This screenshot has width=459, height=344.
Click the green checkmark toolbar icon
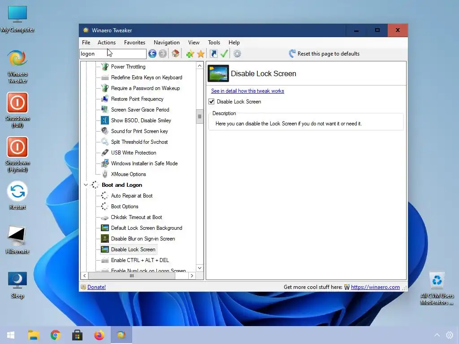(224, 54)
